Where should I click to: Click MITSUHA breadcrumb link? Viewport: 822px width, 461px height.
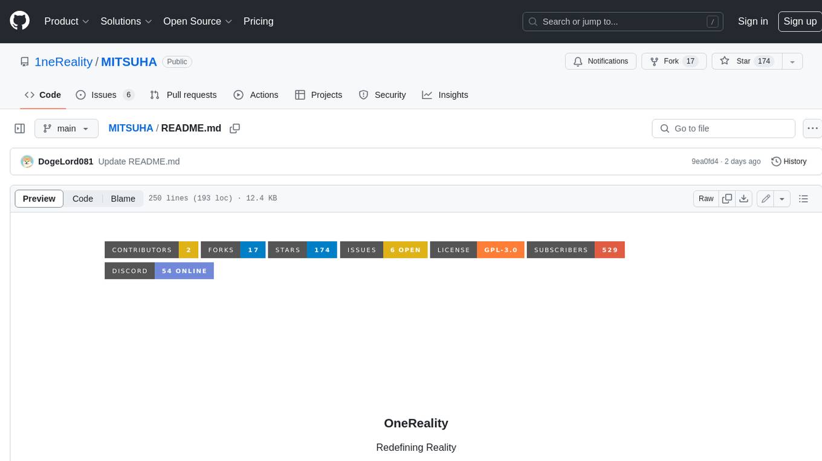(131, 129)
